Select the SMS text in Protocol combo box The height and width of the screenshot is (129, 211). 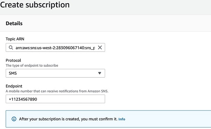pos(13,73)
